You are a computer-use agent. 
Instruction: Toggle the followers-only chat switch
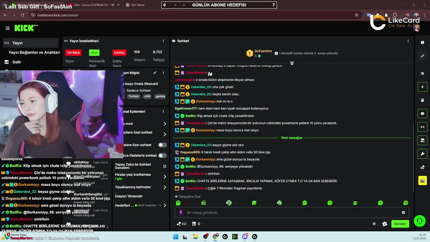tap(162, 145)
